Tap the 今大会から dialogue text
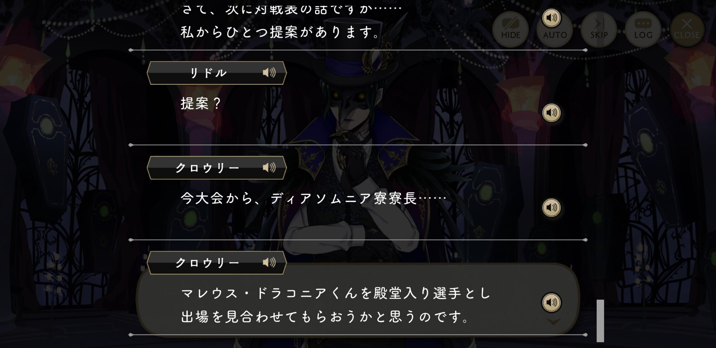The image size is (716, 348). (x=314, y=198)
